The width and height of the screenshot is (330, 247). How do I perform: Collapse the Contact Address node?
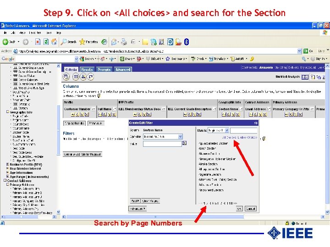tap(5, 181)
